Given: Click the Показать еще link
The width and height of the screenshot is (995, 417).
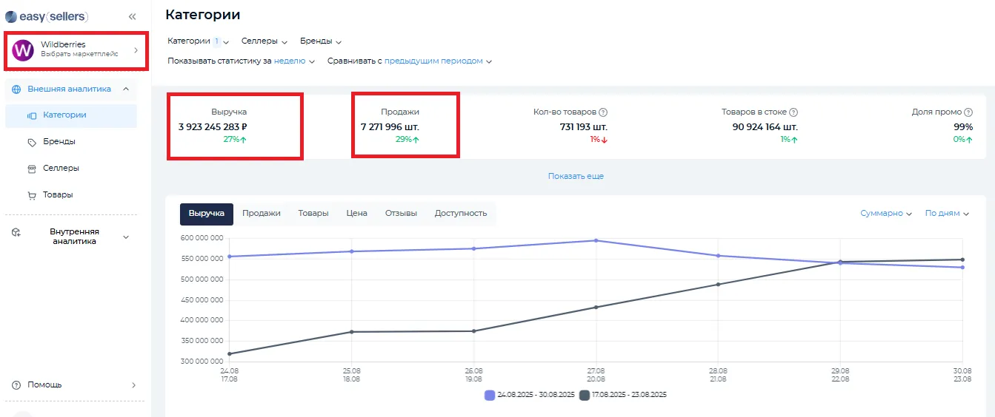Looking at the screenshot, I should click(576, 177).
